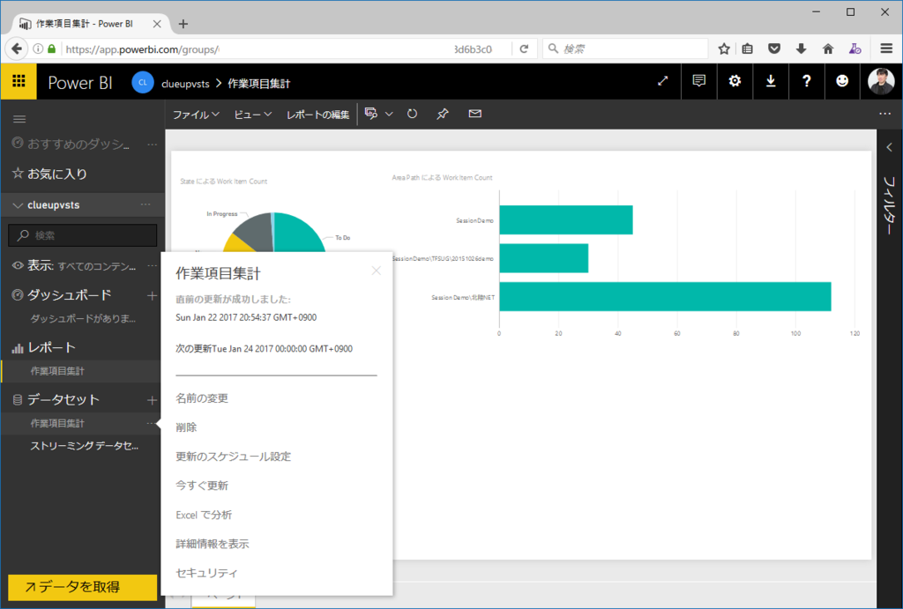
Task: Open the browser downloads arrow icon
Action: coord(801,49)
